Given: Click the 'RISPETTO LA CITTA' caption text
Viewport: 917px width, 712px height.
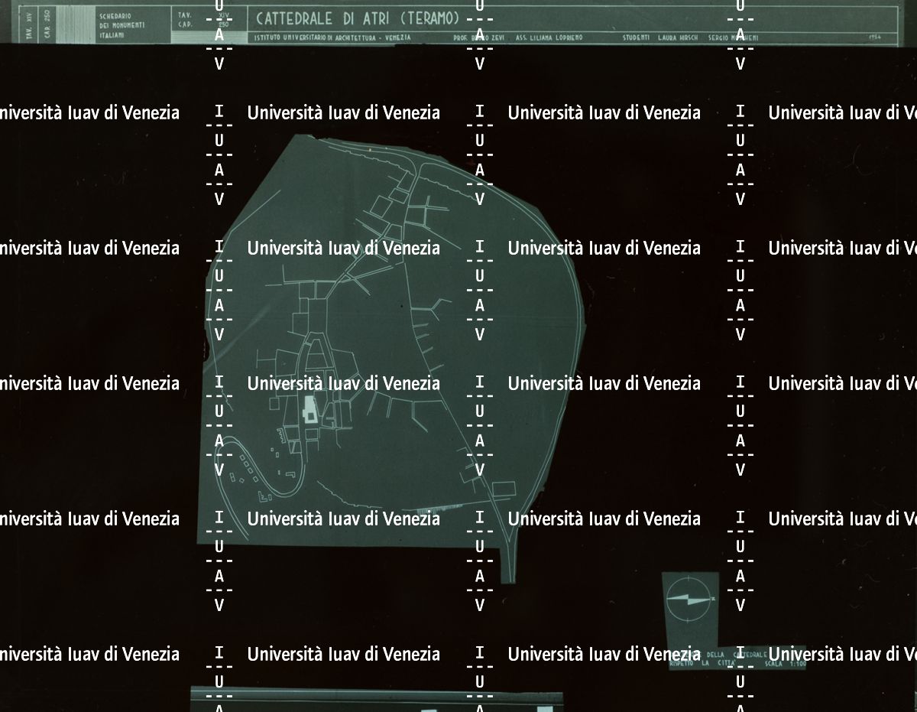Looking at the screenshot, I should click(703, 665).
